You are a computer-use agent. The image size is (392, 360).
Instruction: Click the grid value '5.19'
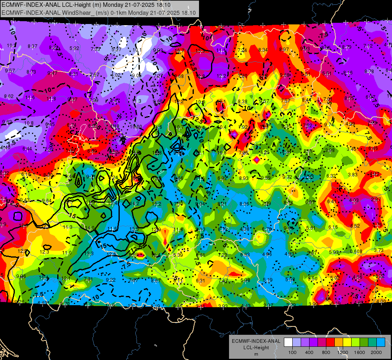267,280
